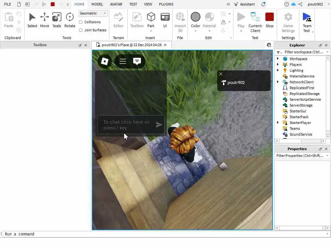Viewport: 331px width, 248px height.
Task: Expand the NetworkClient tree node
Action: (x=278, y=82)
